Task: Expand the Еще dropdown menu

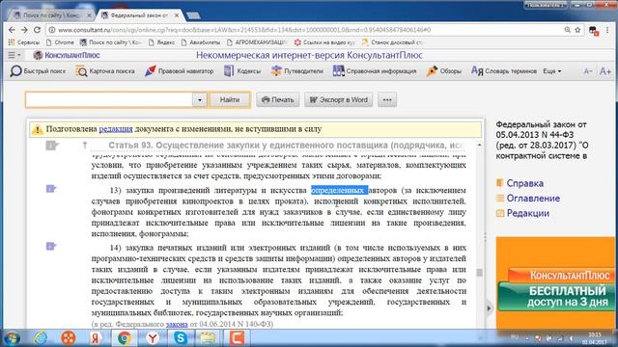Action: pos(551,71)
